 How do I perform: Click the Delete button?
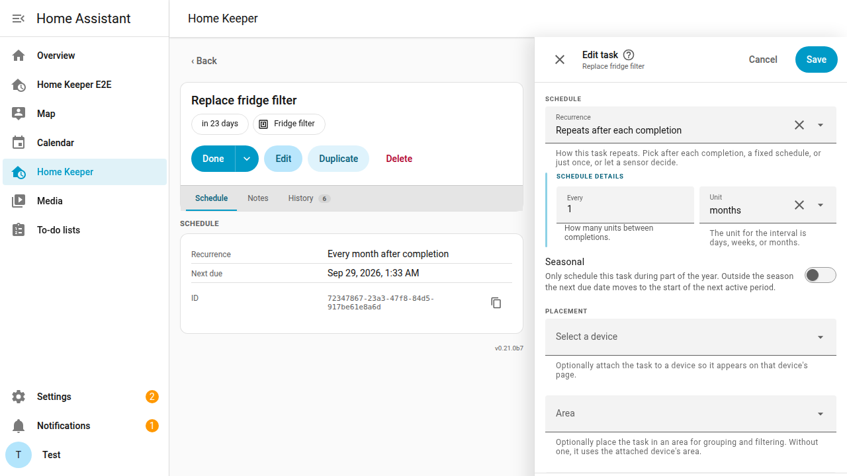pyautogui.click(x=399, y=159)
